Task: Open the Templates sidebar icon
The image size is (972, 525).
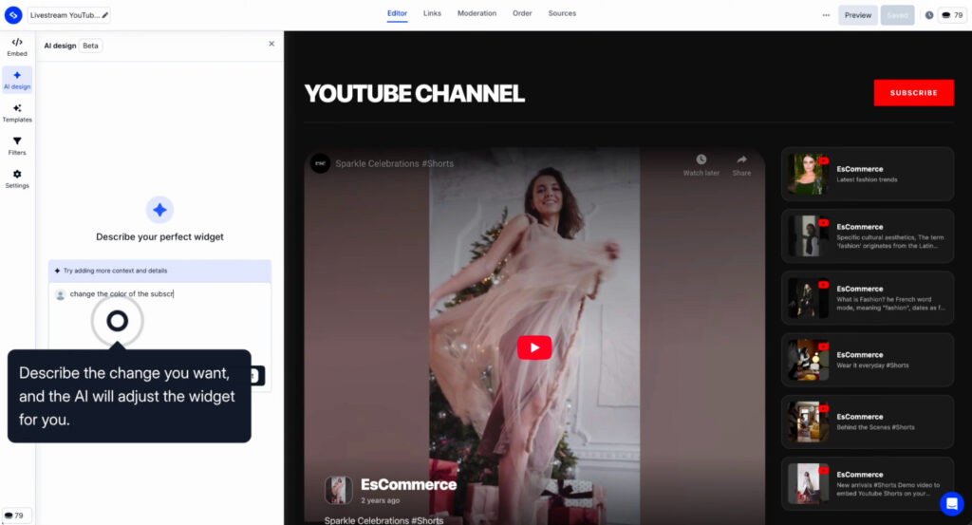Action: click(17, 113)
